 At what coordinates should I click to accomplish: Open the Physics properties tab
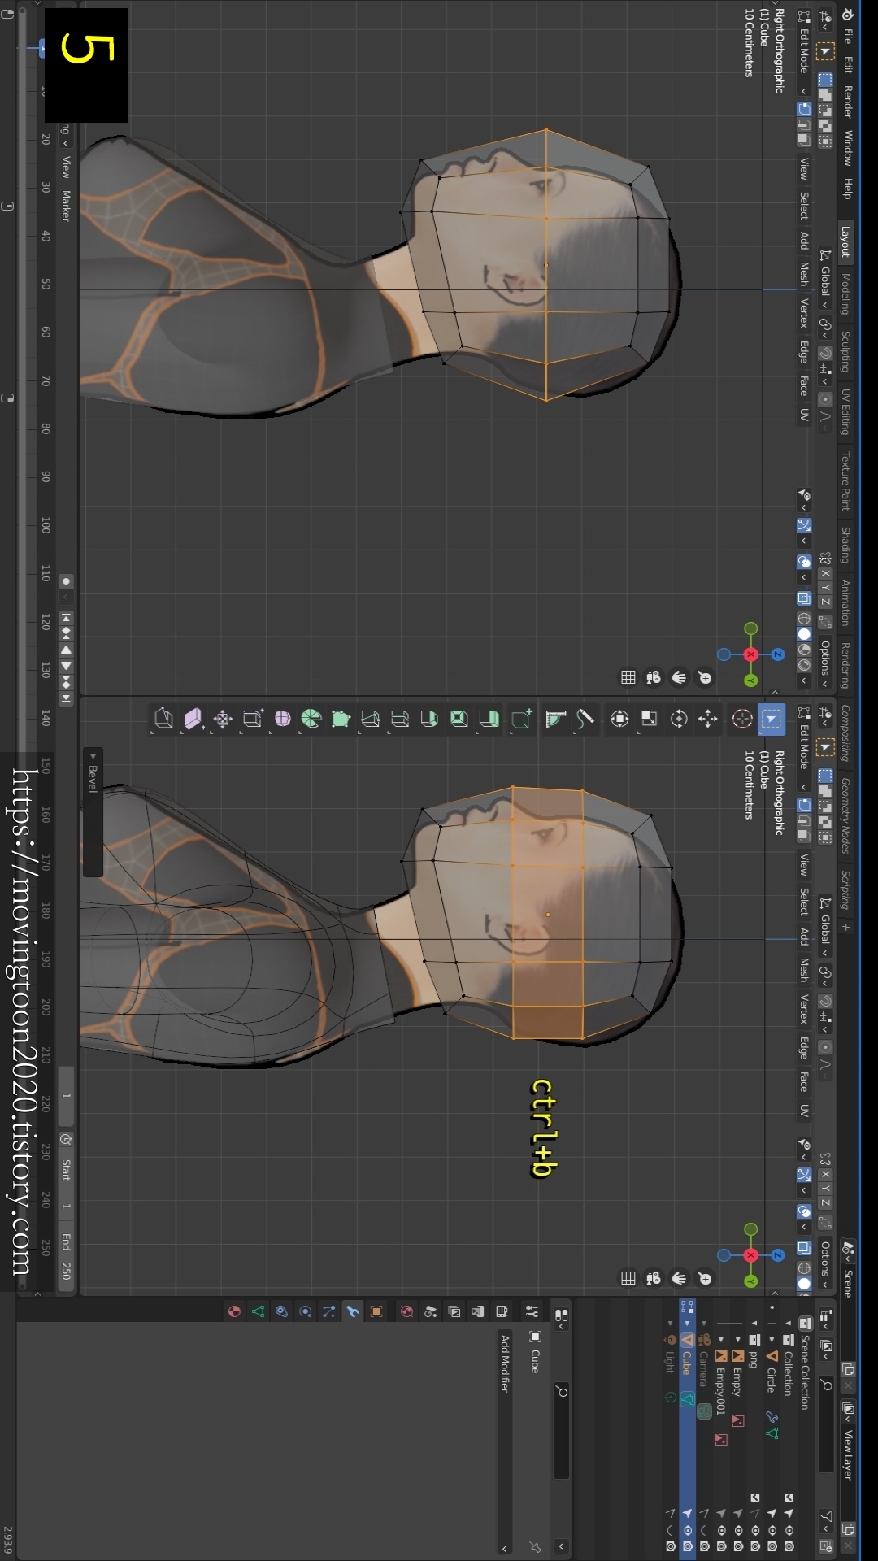click(x=305, y=1311)
